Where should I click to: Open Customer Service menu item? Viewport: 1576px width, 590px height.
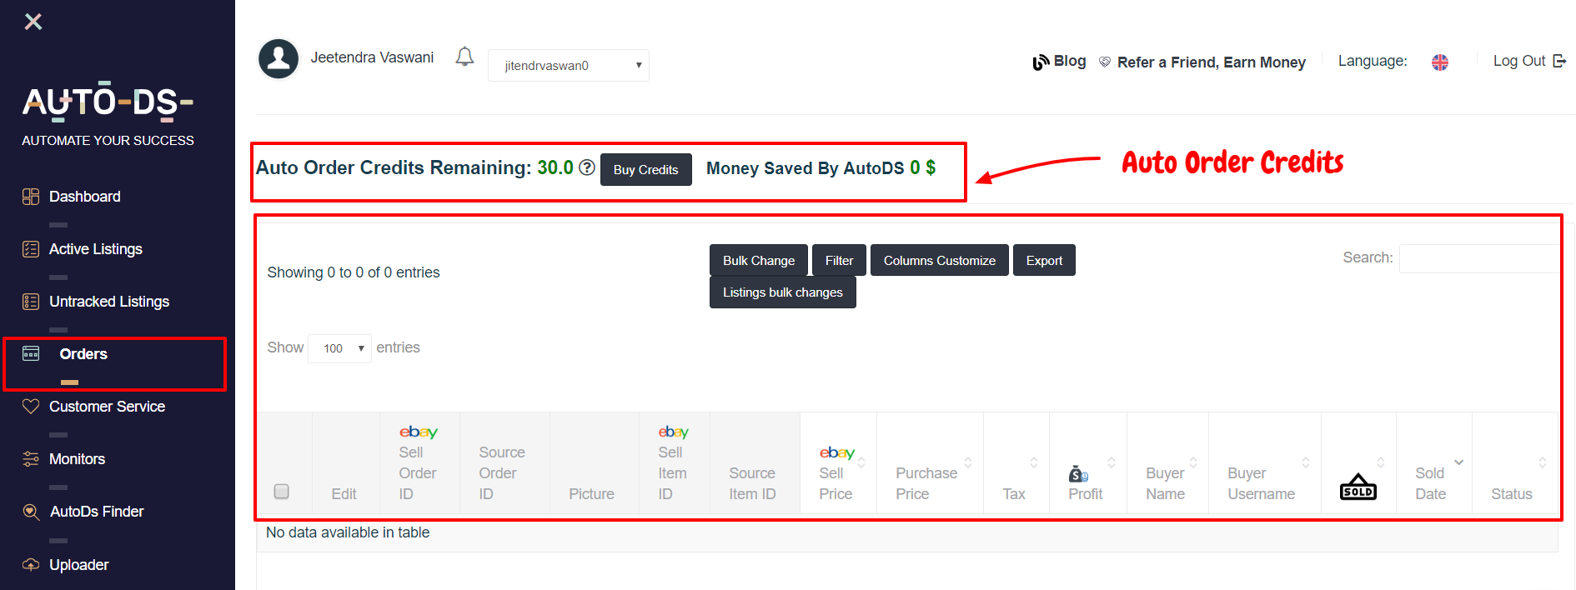point(107,407)
